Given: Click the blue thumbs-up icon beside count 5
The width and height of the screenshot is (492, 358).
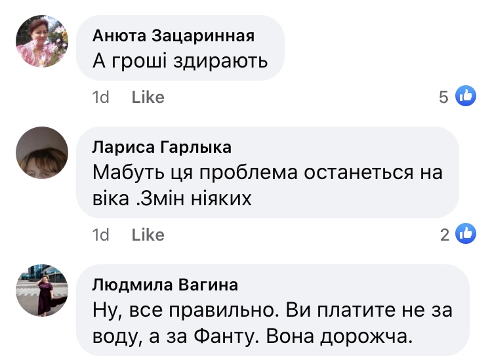Looking at the screenshot, I should tap(465, 97).
